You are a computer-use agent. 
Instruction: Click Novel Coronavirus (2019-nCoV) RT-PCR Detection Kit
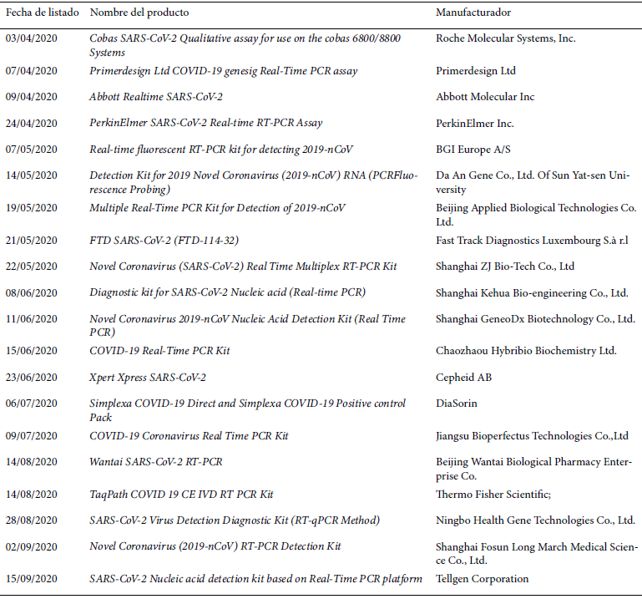coord(215,546)
